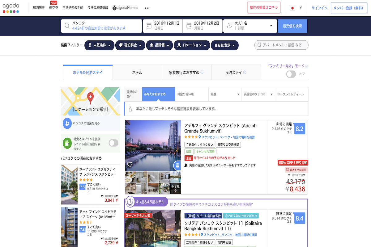
Task: Open the 距離 sort dropdown
Action: point(225,94)
